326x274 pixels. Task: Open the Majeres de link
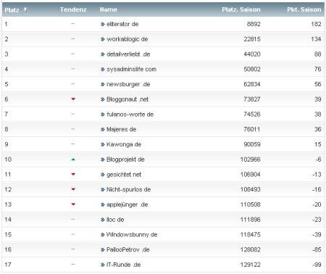coord(121,129)
